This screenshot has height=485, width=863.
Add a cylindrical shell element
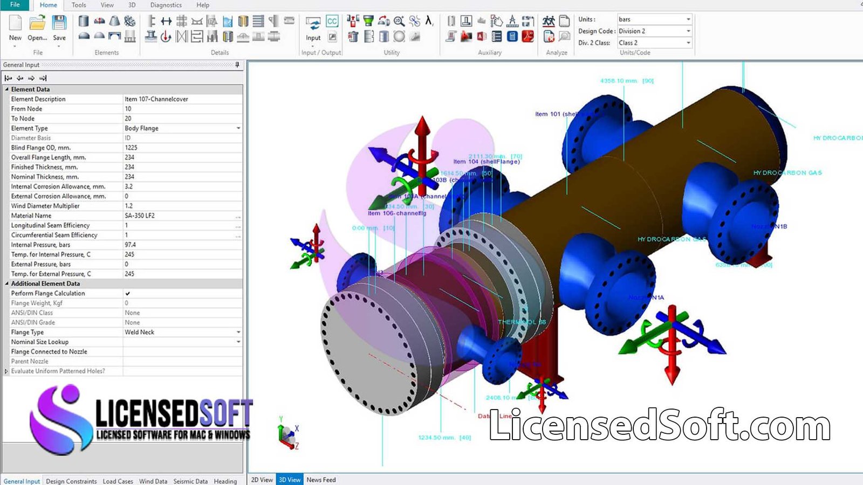click(x=84, y=21)
